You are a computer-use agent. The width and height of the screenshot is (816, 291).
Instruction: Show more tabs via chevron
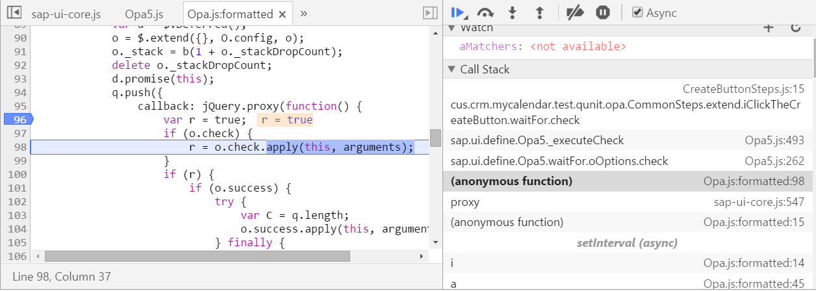tap(303, 13)
